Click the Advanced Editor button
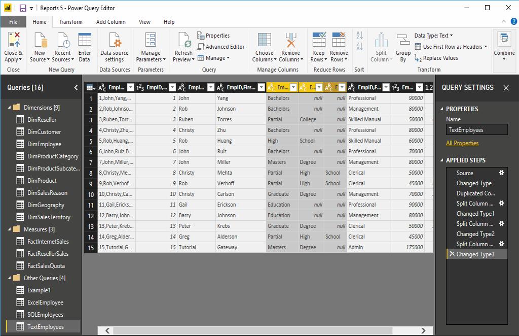519x336 pixels. tap(221, 47)
